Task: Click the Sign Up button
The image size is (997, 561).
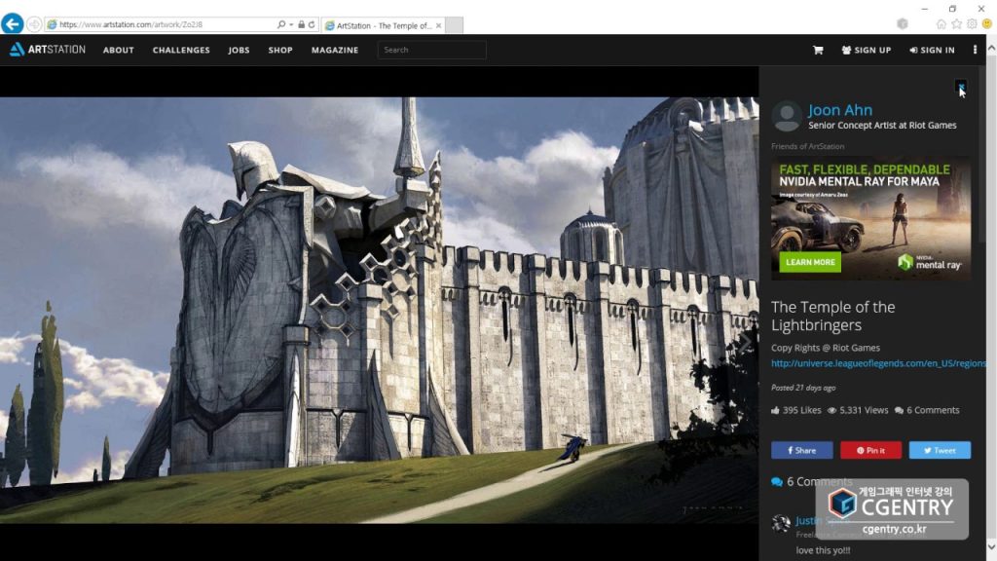Action: coord(867,50)
